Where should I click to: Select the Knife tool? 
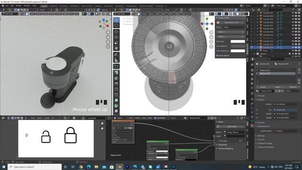117,94
